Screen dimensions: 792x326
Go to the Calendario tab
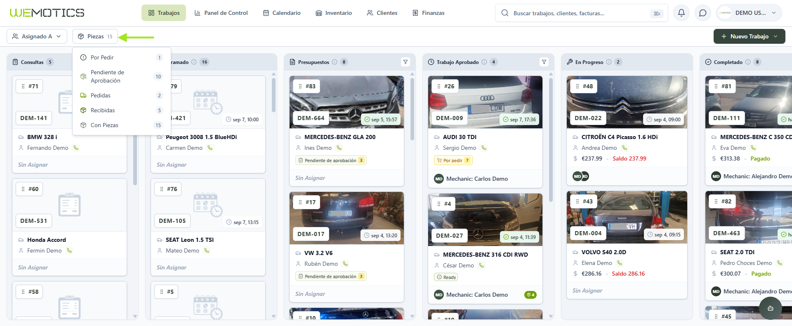pyautogui.click(x=282, y=13)
